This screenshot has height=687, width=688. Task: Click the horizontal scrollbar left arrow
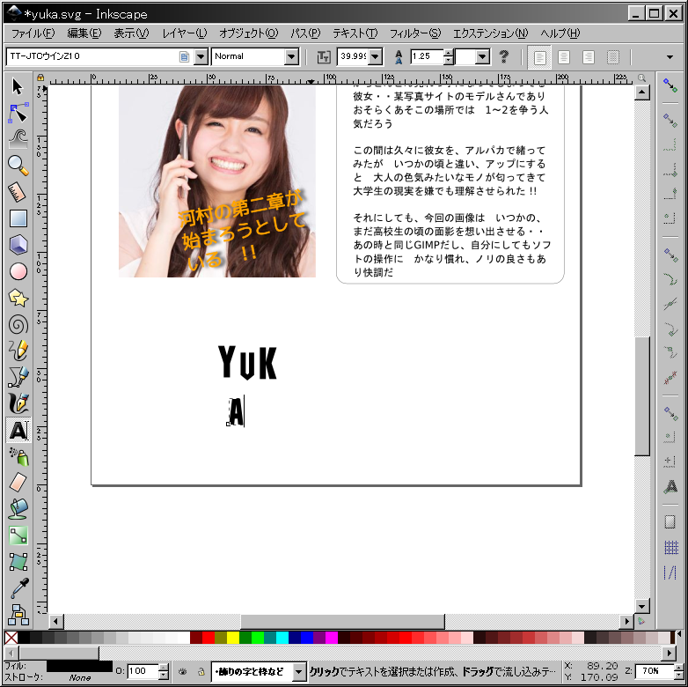[55, 622]
